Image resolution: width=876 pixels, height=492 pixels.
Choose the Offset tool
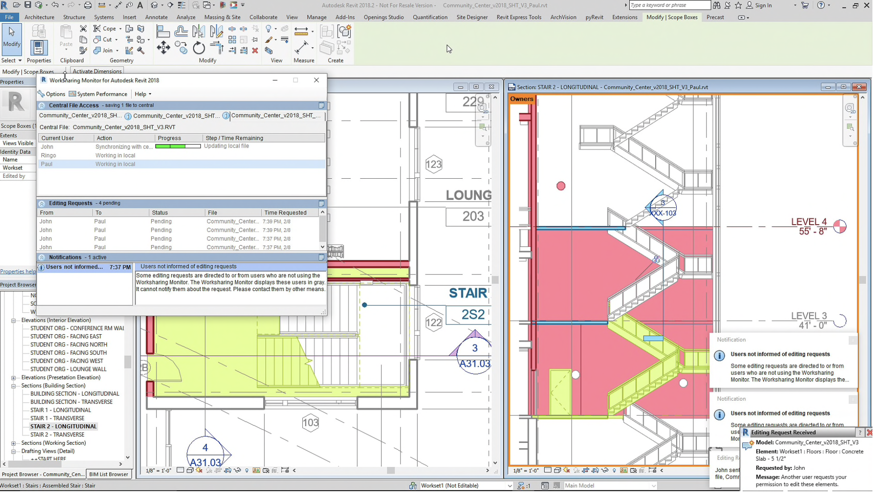[x=181, y=31]
